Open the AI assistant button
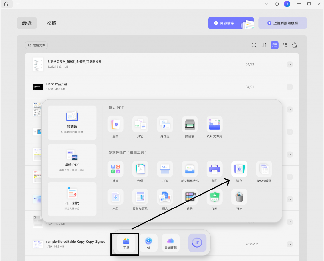The width and height of the screenshot is (324, 261). 148,243
